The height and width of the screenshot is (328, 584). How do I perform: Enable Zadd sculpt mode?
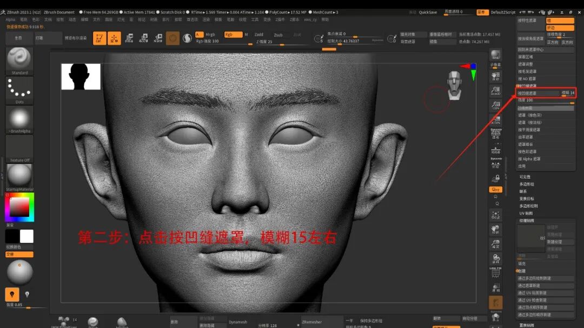point(259,35)
